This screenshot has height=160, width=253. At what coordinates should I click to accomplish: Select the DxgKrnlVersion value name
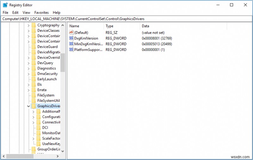tap(86, 38)
